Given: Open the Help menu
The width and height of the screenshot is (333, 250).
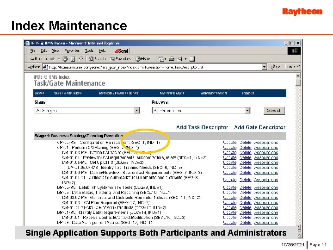Looking at the screenshot, I should pos(102,50).
